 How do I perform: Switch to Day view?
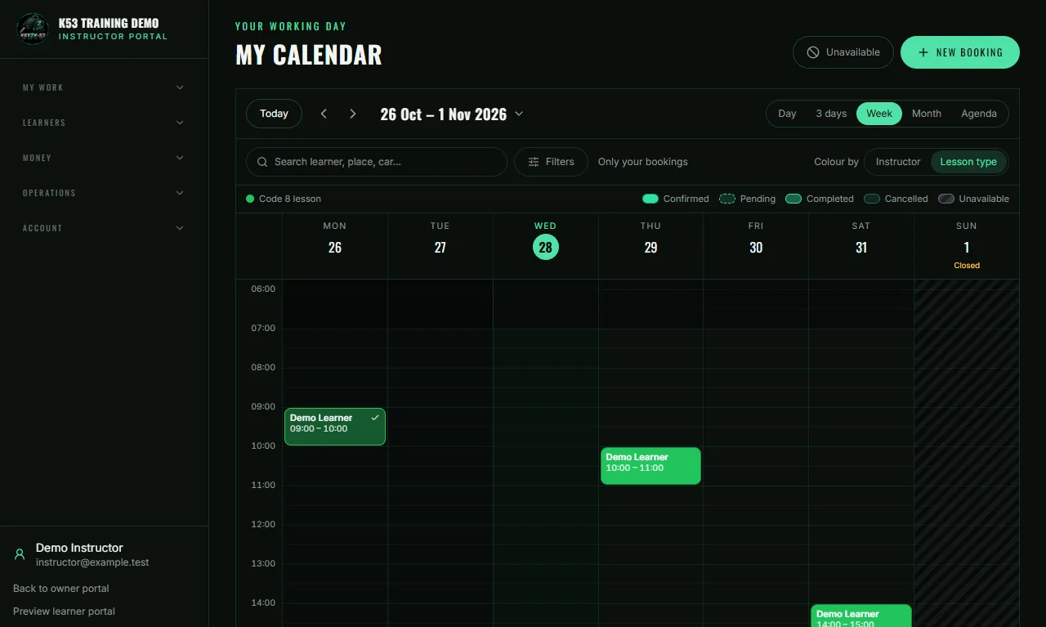tap(787, 114)
